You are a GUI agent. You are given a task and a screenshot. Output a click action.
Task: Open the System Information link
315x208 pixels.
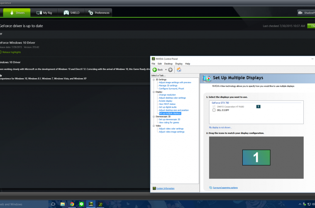(x=165, y=188)
